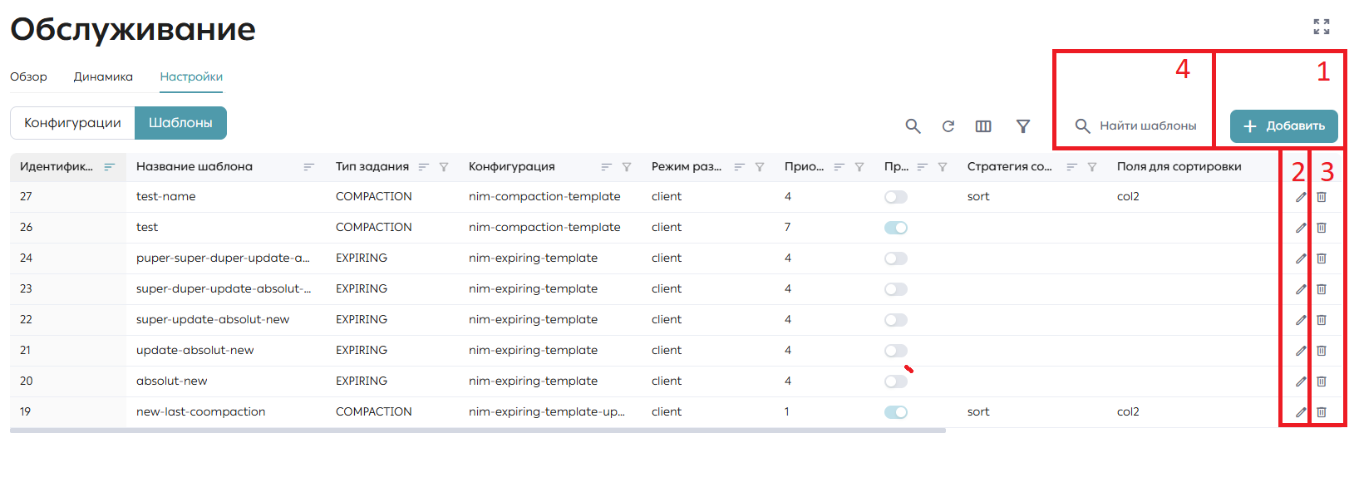Edit the test-name template with pencil icon
Image resolution: width=1354 pixels, height=502 pixels.
tap(1301, 197)
